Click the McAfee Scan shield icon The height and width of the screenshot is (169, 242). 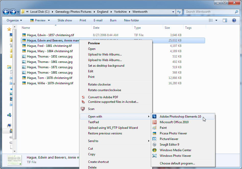[x=83, y=109]
